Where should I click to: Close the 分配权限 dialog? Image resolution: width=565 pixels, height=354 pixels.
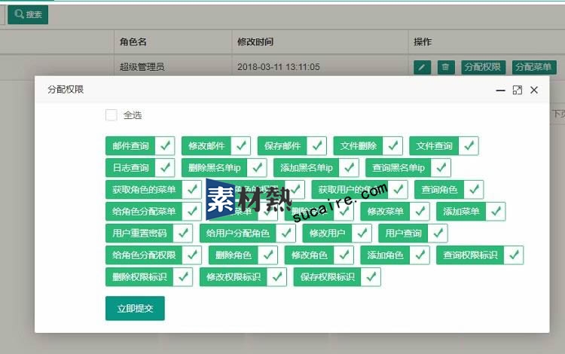[x=534, y=90]
